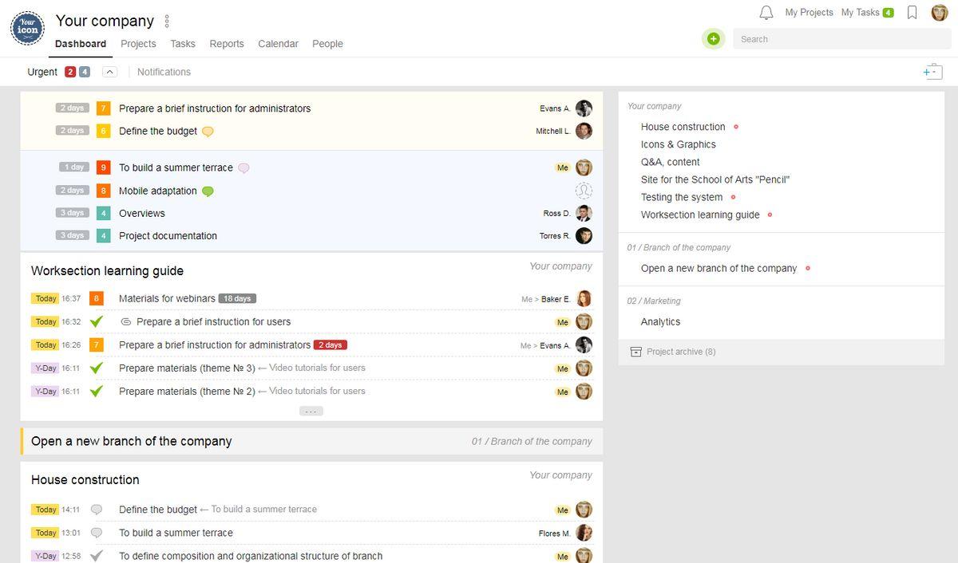
Task: Click green checkmark on brief instruction for users
Action: tap(97, 321)
